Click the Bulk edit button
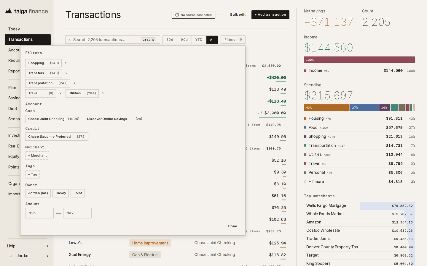This screenshot has width=427, height=266. (238, 15)
